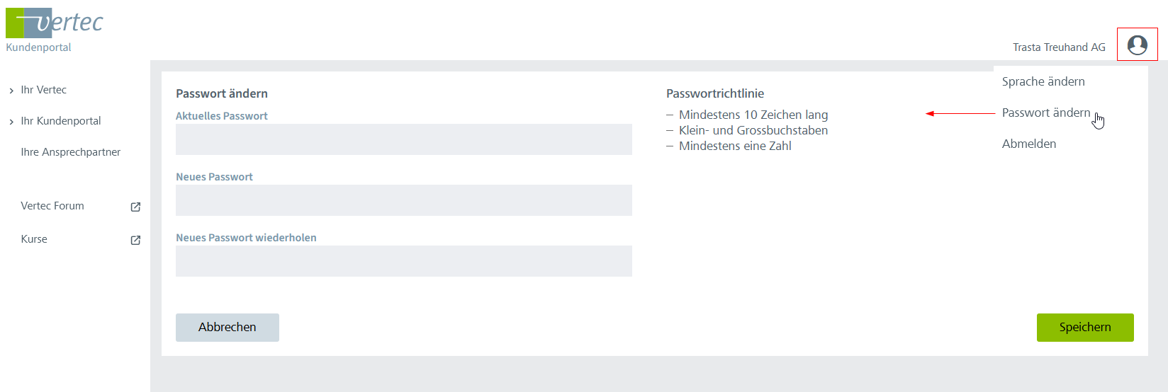The image size is (1168, 392).
Task: Focus the Aktuelles Passwort field
Action: [x=403, y=139]
